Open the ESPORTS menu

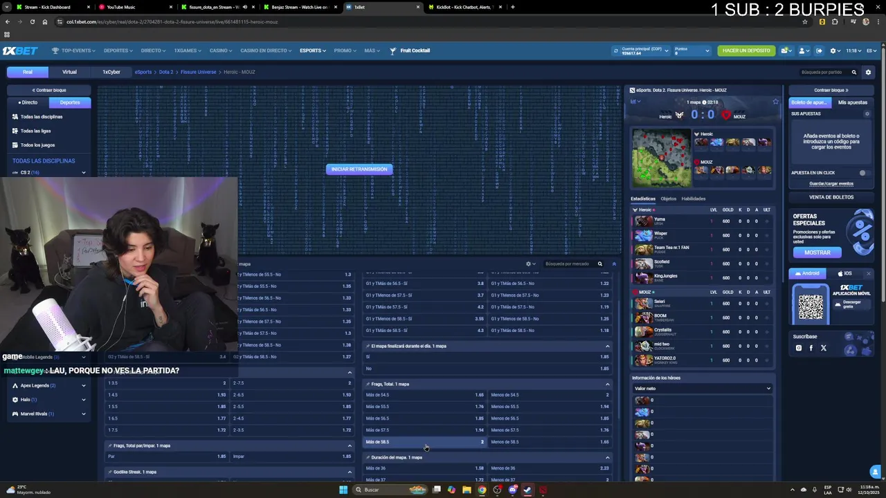tap(312, 50)
